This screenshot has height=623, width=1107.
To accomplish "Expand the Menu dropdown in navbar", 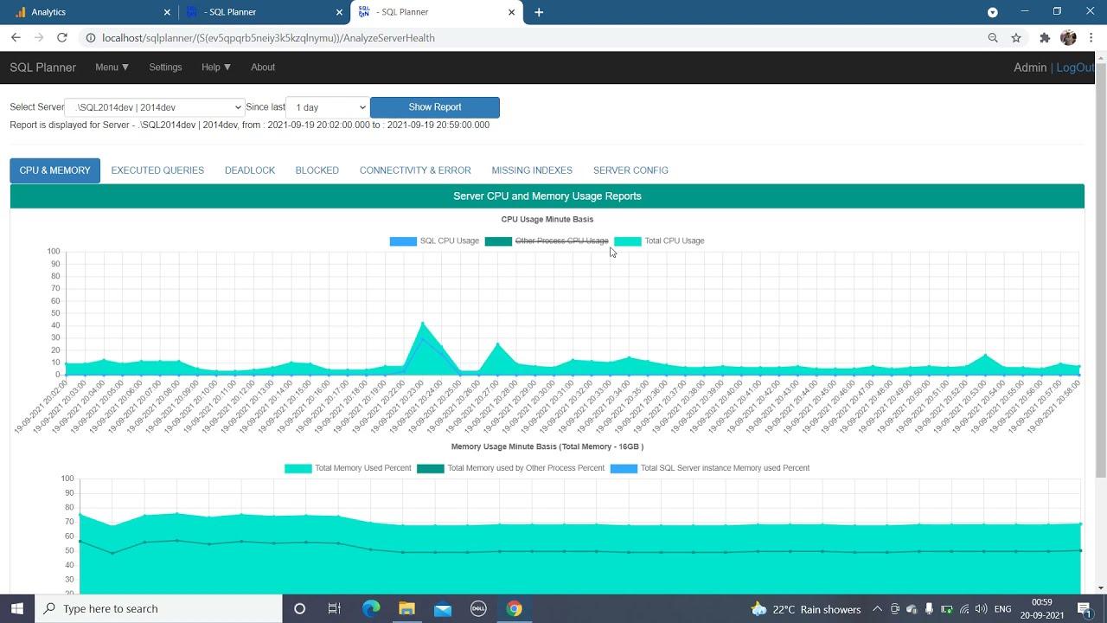I will 112,67.
